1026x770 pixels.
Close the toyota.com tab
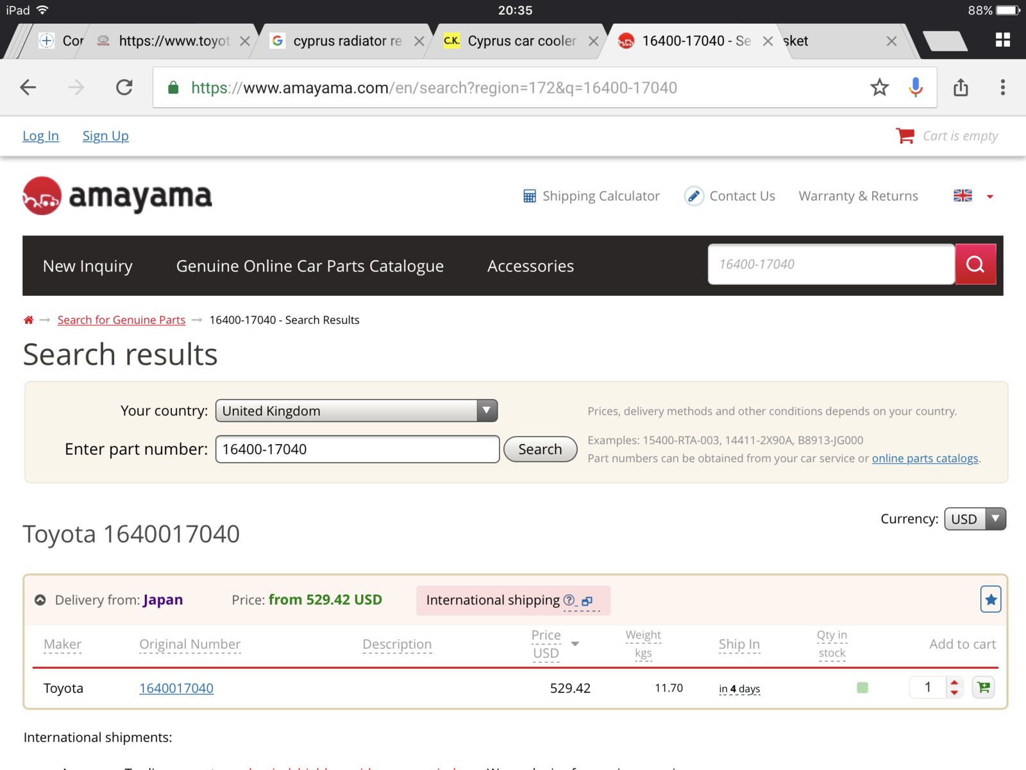pos(245,41)
